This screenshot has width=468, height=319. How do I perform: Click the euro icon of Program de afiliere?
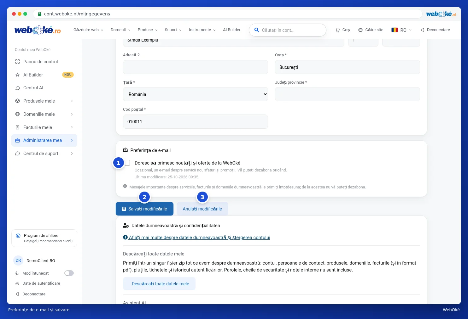pyautogui.click(x=18, y=236)
